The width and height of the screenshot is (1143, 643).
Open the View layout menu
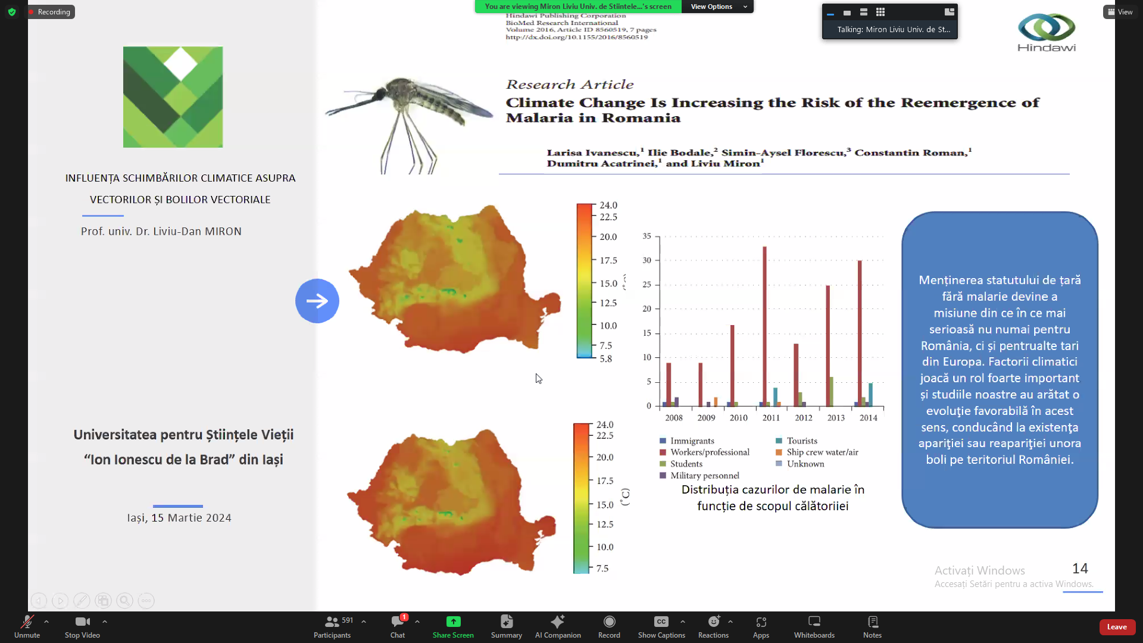1120,12
